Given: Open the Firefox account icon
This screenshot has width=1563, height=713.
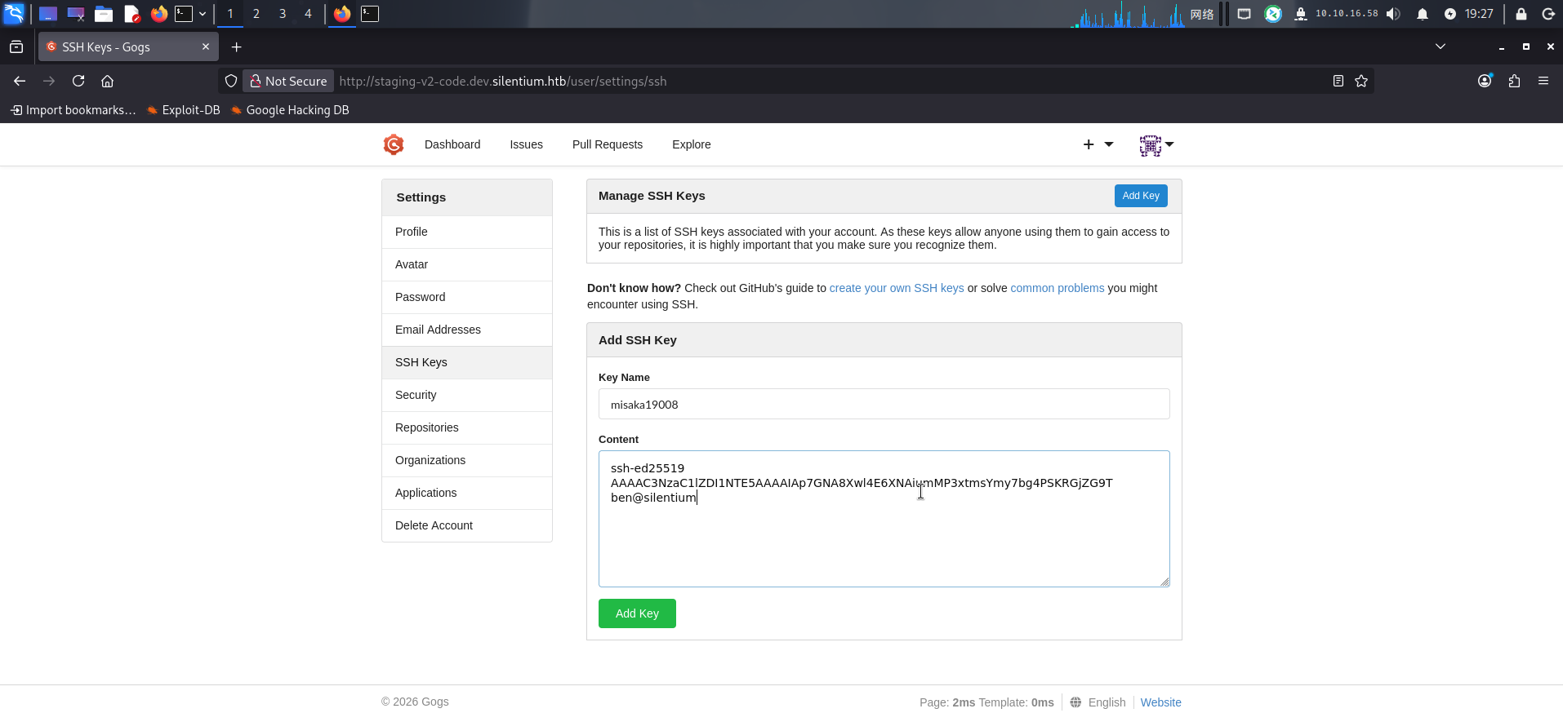Looking at the screenshot, I should pos(1485,81).
